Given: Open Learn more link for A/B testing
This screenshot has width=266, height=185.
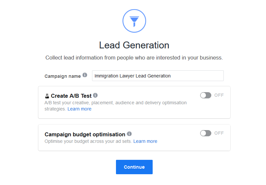Looking at the screenshot, I should pos(79,109).
